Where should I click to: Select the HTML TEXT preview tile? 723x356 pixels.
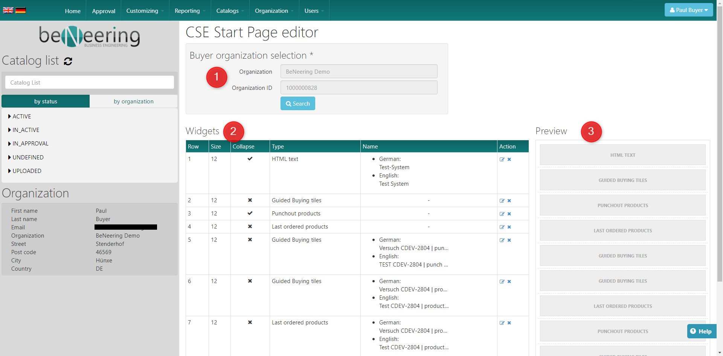click(622, 155)
